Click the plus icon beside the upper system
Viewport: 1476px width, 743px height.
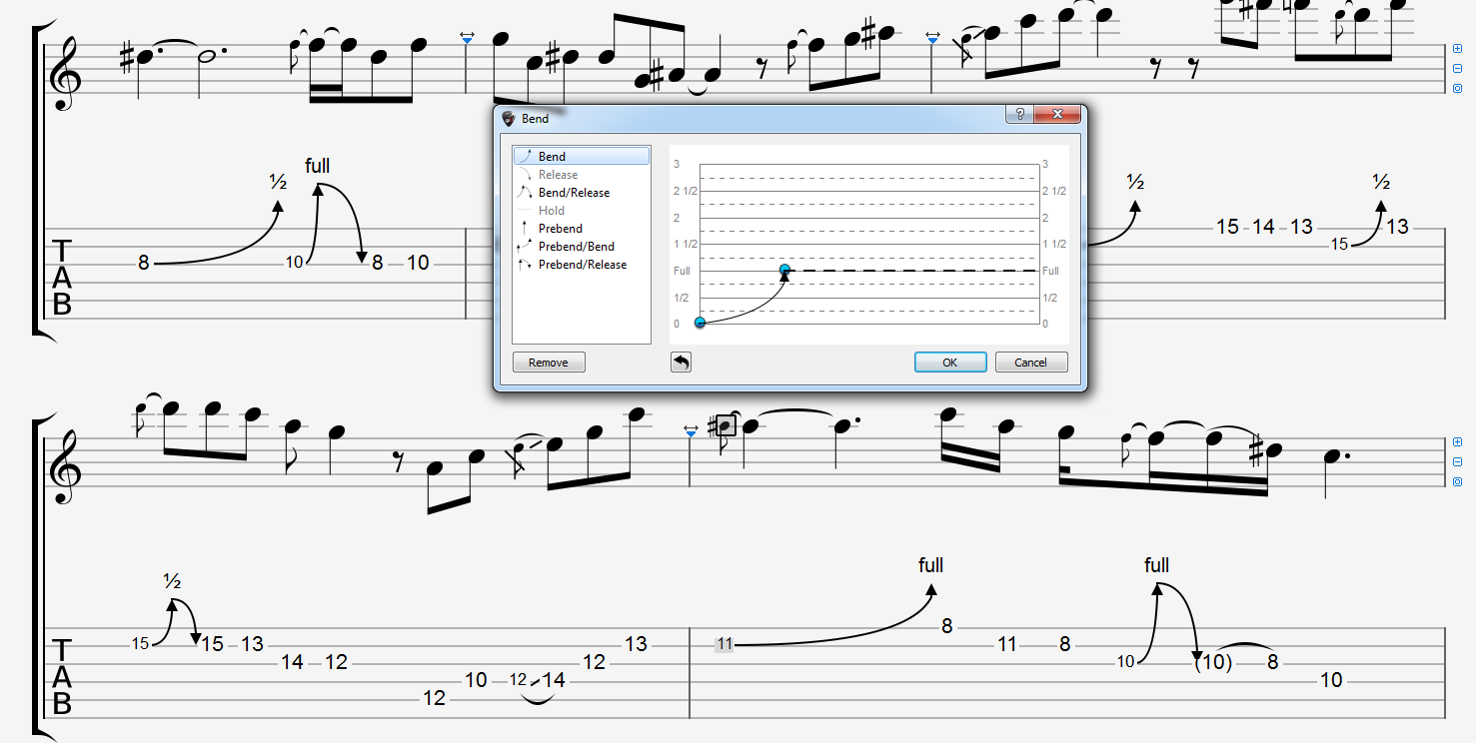(1457, 48)
